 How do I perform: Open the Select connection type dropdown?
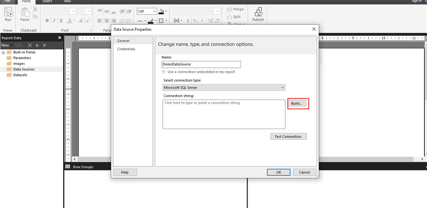coord(224,87)
